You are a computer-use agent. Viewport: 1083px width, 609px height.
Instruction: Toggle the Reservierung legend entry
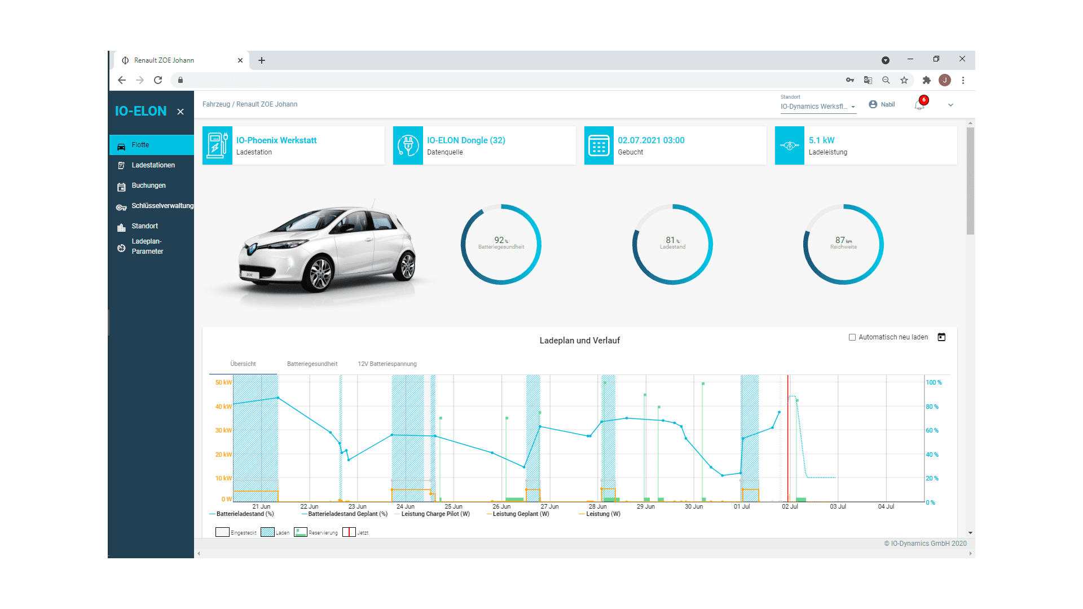click(x=301, y=532)
